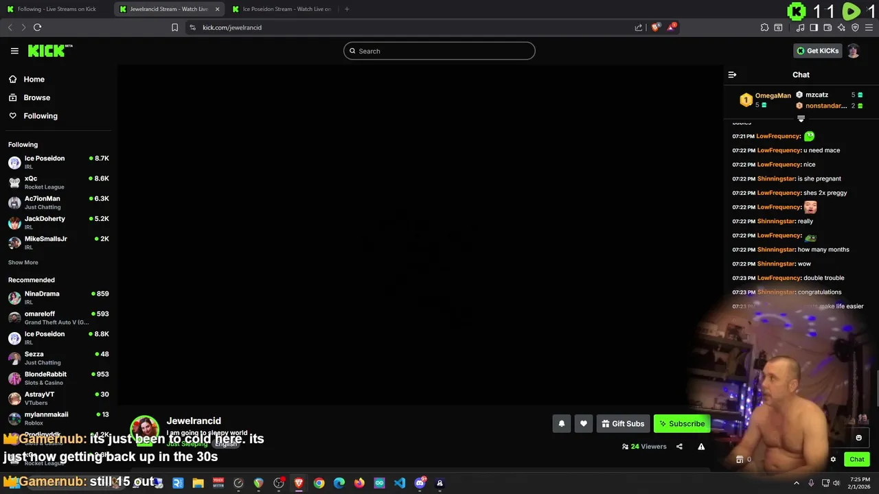Click the Get KICKs button
The width and height of the screenshot is (879, 494).
pyautogui.click(x=817, y=51)
